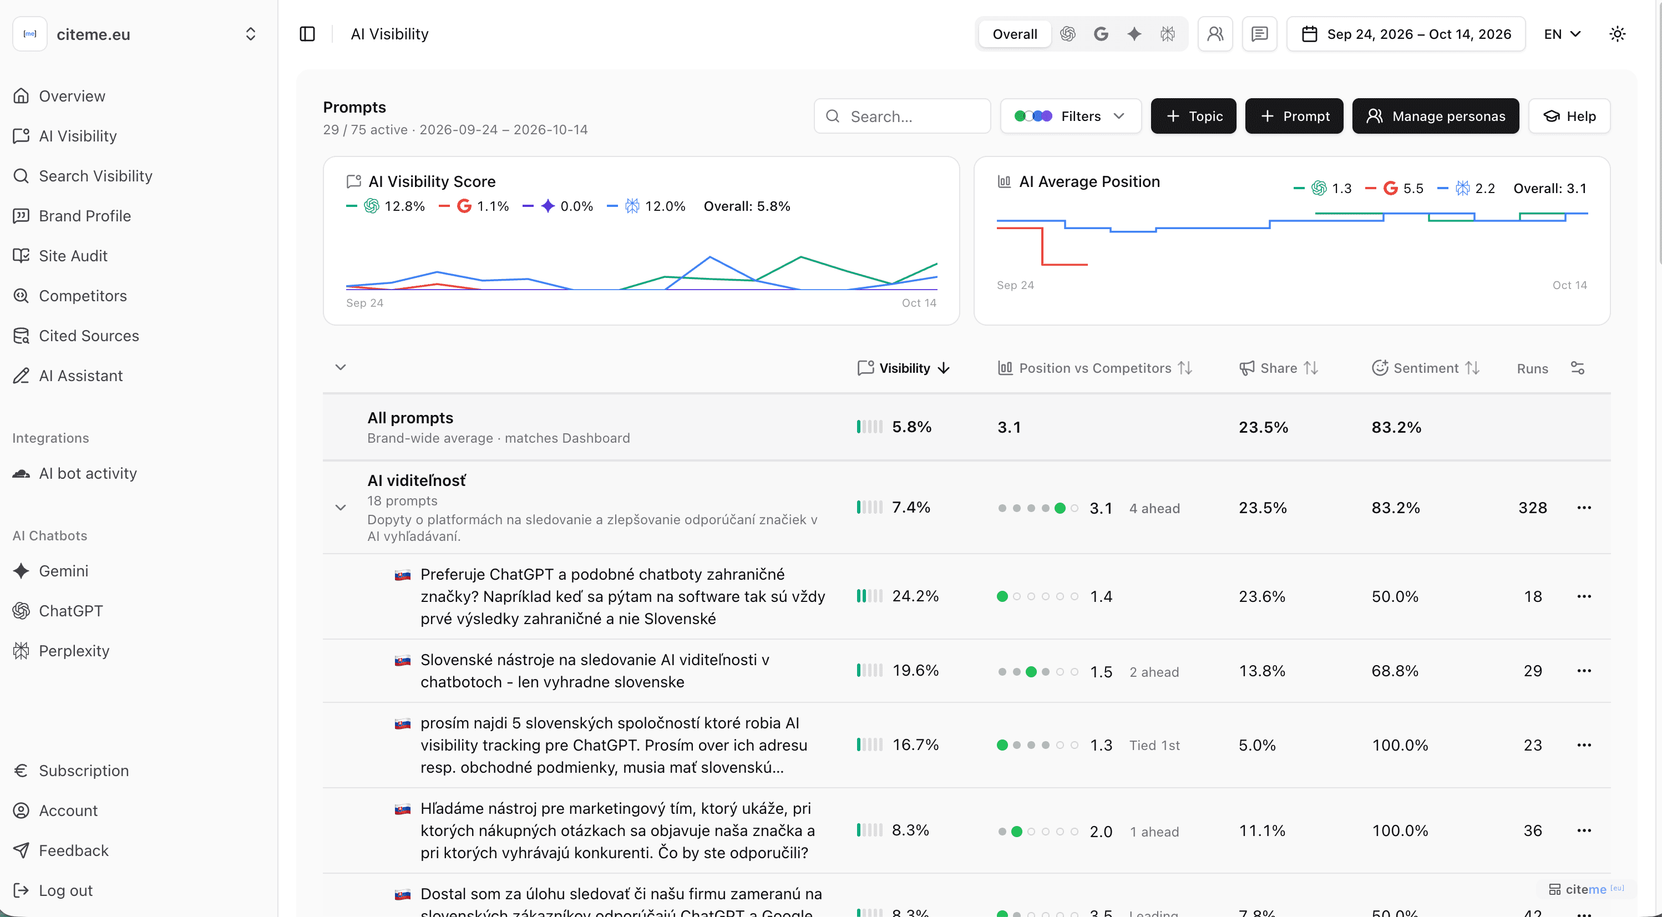The image size is (1662, 917).
Task: Sort table by Sentiment column
Action: (x=1425, y=368)
